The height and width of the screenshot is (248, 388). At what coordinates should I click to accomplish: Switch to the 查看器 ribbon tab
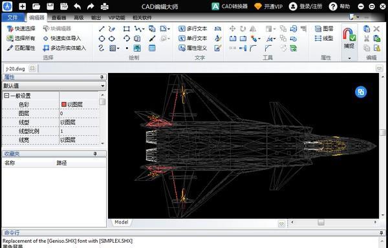[x=59, y=18]
